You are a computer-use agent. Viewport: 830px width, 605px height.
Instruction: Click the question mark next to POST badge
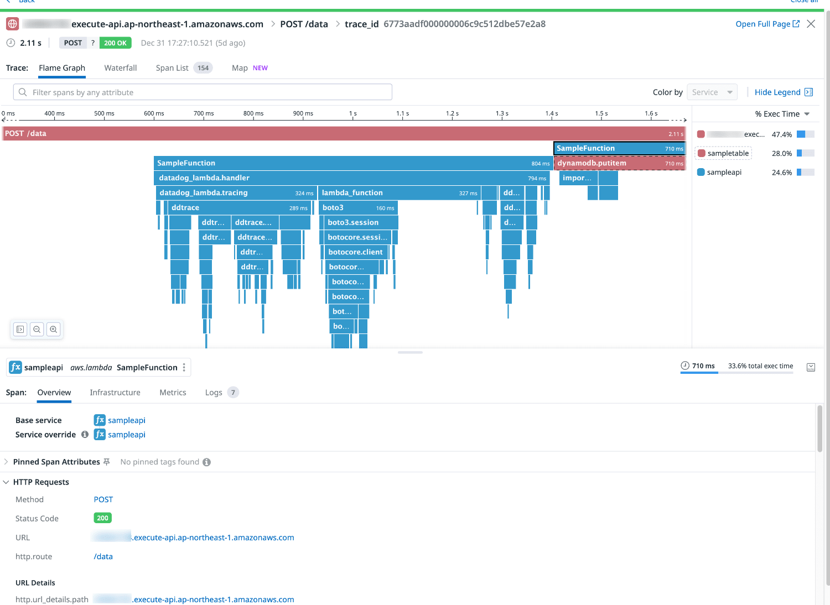[93, 43]
